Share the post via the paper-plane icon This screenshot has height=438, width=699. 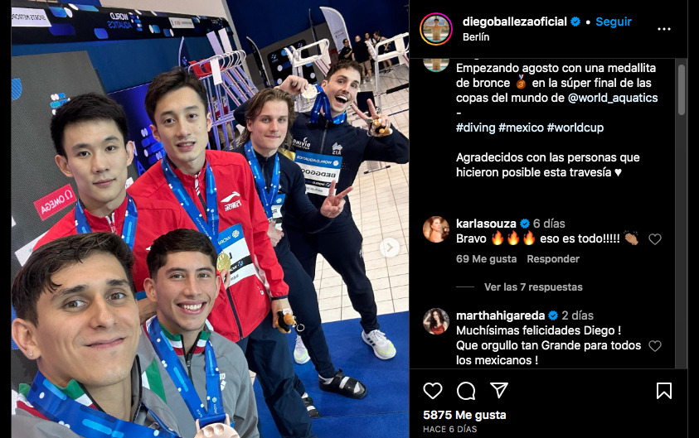[499, 390]
